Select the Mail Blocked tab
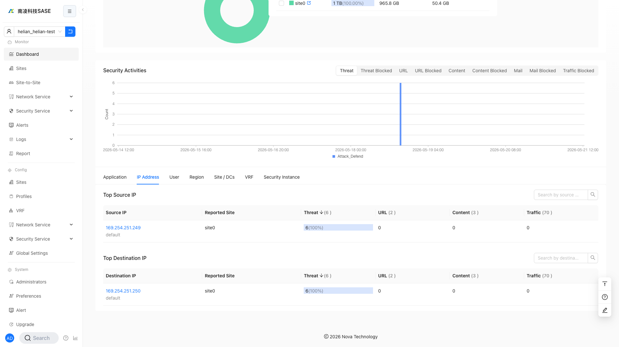The width and height of the screenshot is (619, 347). pyautogui.click(x=542, y=71)
